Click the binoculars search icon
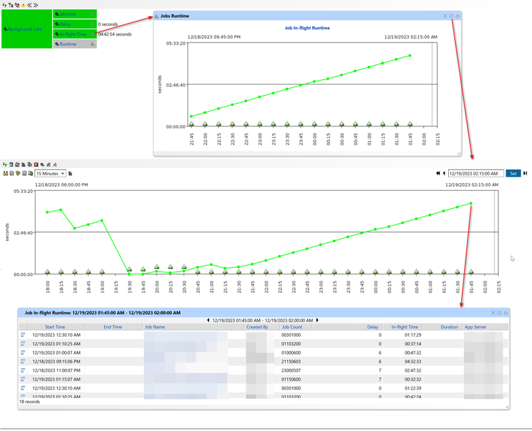532x431 pixels. (5, 173)
